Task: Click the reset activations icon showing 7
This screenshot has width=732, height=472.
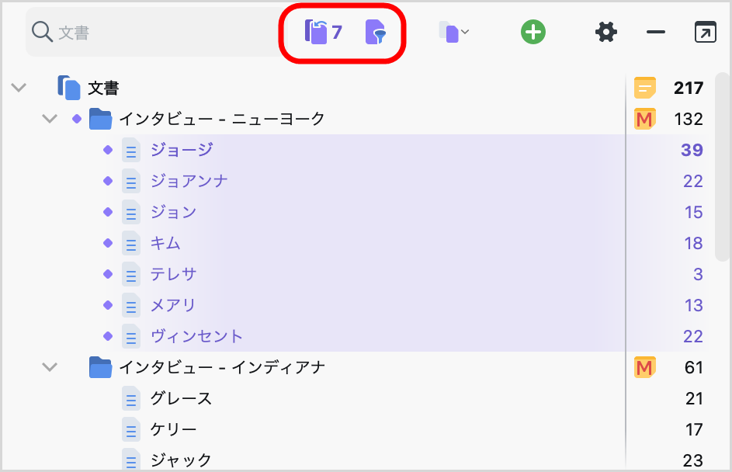Action: click(323, 32)
